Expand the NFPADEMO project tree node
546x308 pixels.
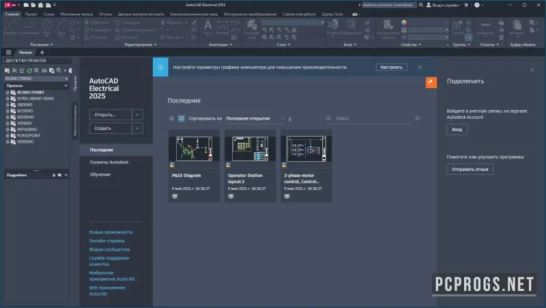pos(8,130)
